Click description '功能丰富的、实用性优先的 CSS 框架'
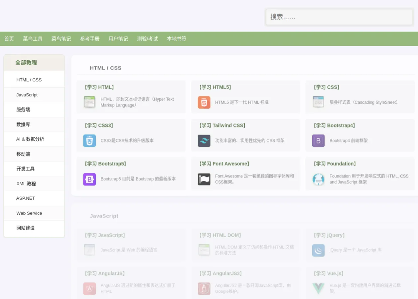The image size is (418, 299). tap(250, 141)
